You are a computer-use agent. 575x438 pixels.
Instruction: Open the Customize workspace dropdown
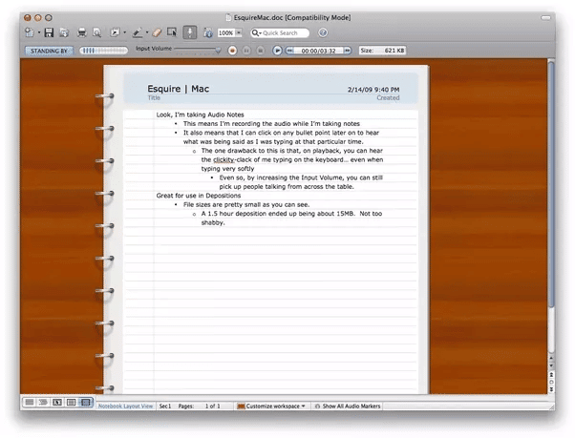click(271, 406)
